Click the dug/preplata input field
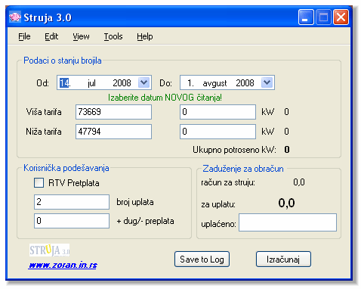The height and width of the screenshot is (289, 361). click(x=72, y=221)
